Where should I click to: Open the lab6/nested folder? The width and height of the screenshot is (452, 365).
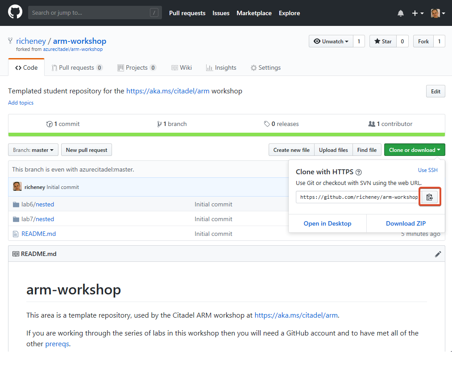38,204
